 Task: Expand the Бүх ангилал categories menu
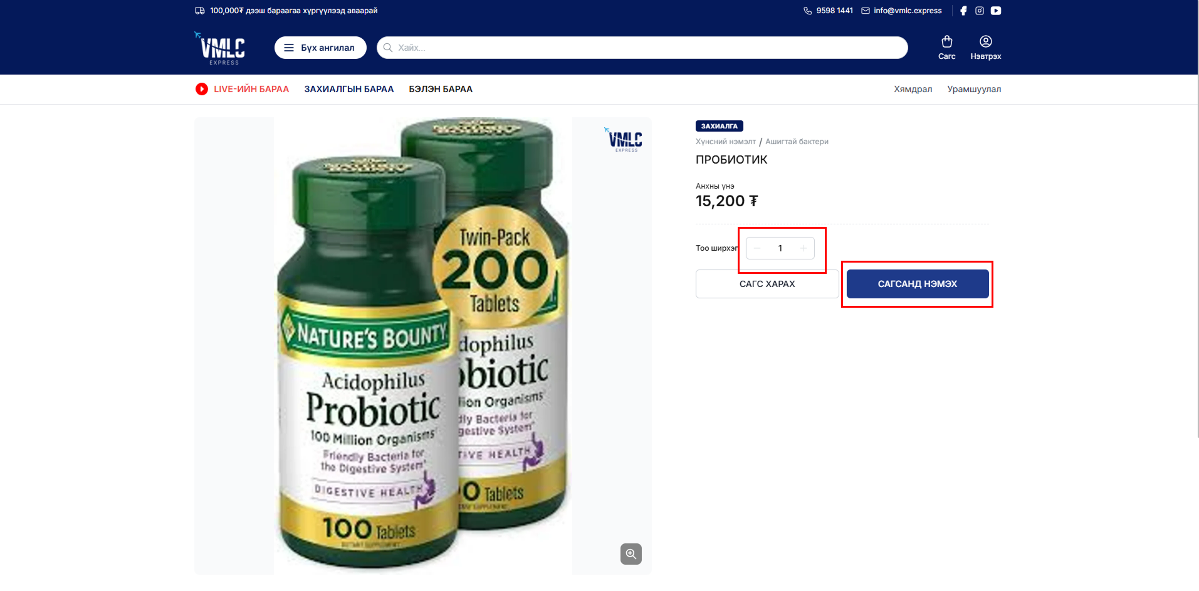(320, 48)
